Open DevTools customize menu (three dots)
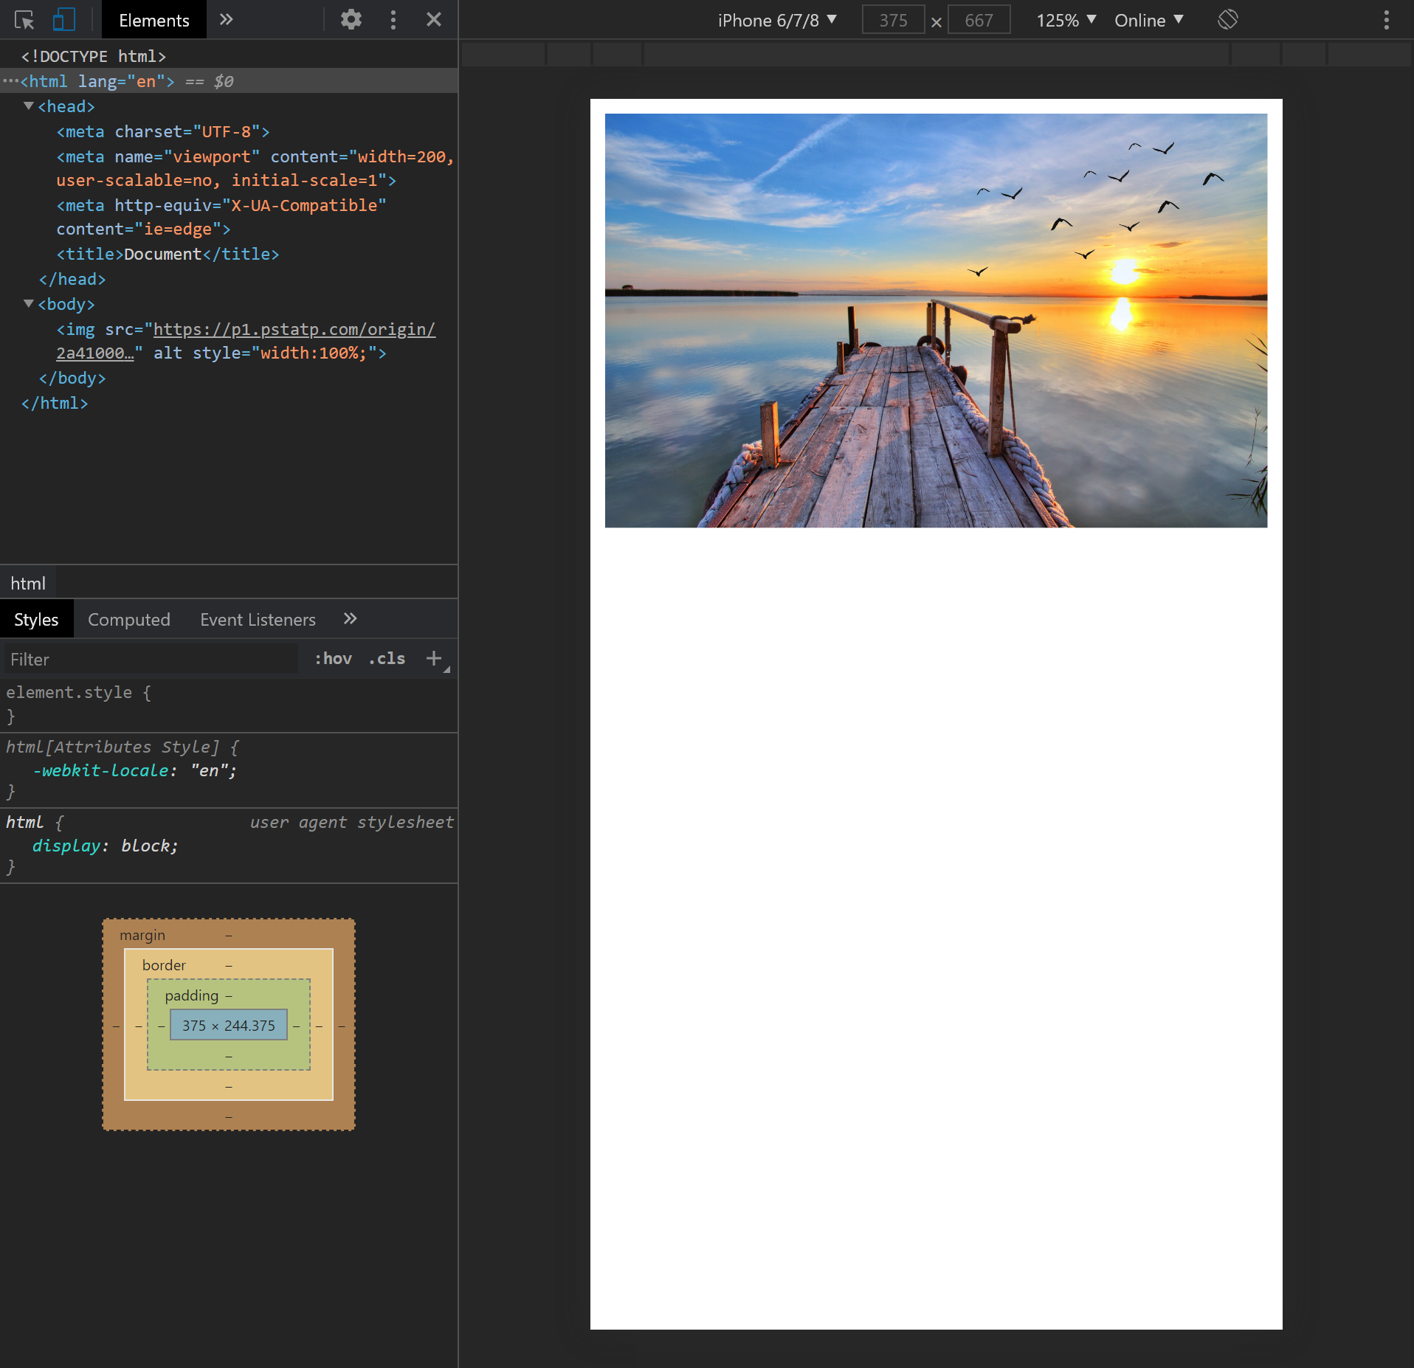This screenshot has width=1414, height=1368. pyautogui.click(x=393, y=20)
